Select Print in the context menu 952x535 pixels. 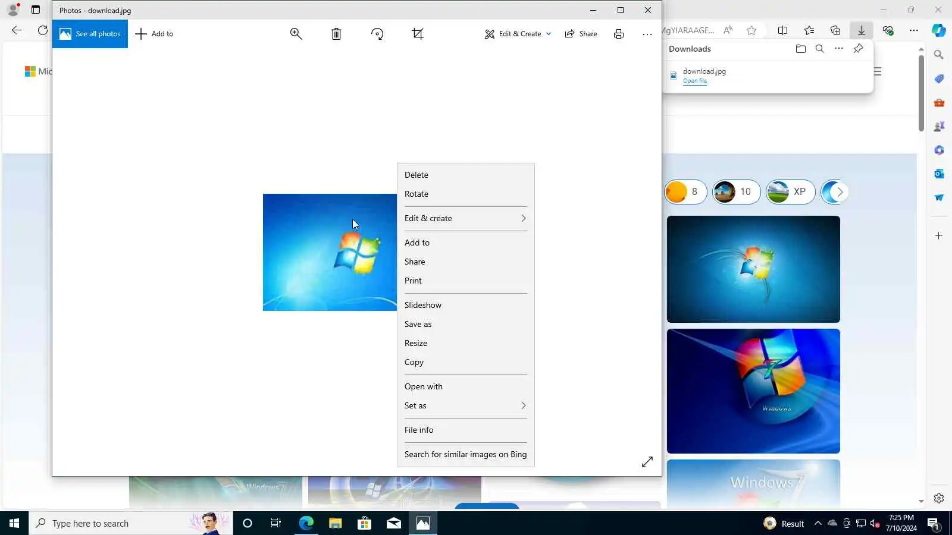[465, 281]
